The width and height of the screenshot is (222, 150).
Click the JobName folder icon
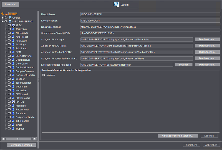tap(44, 75)
